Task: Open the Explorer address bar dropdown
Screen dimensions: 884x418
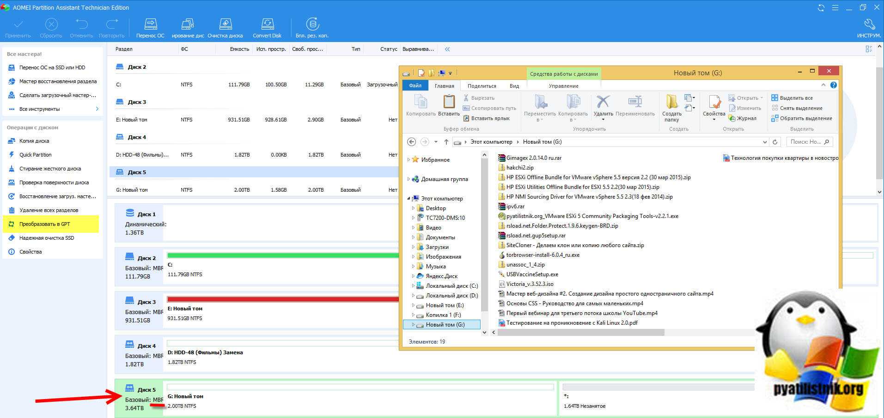Action: click(764, 142)
